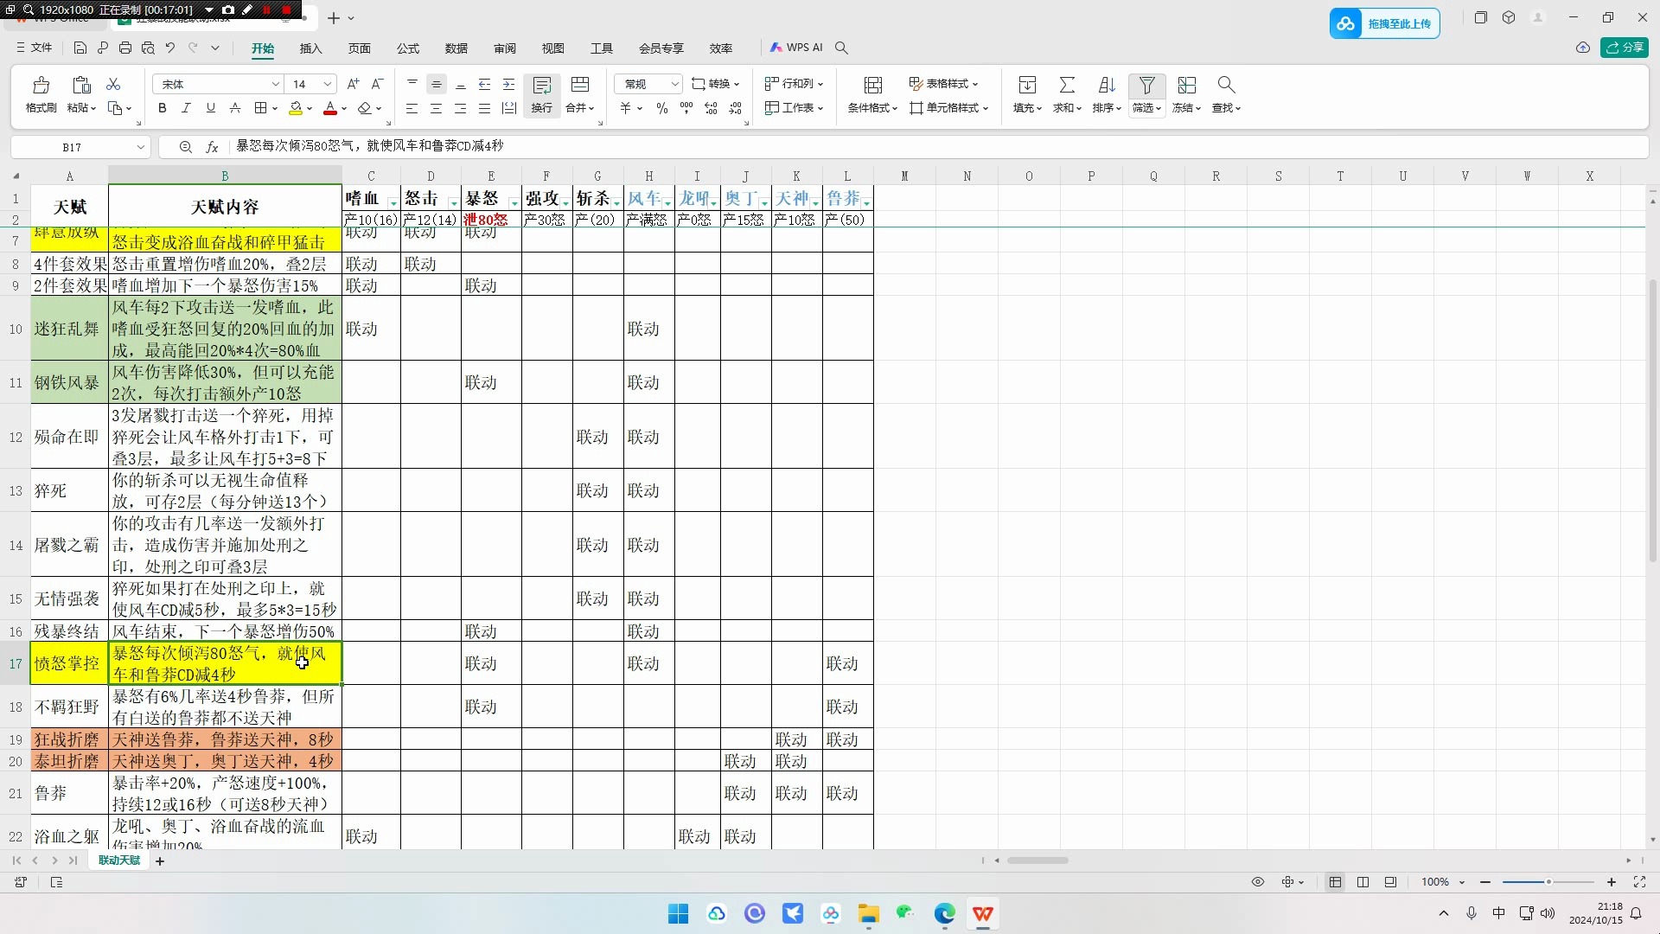
Task: Switch to the 视图 tab
Action: [x=552, y=48]
